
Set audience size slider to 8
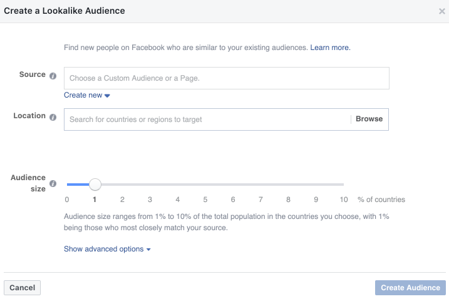288,185
